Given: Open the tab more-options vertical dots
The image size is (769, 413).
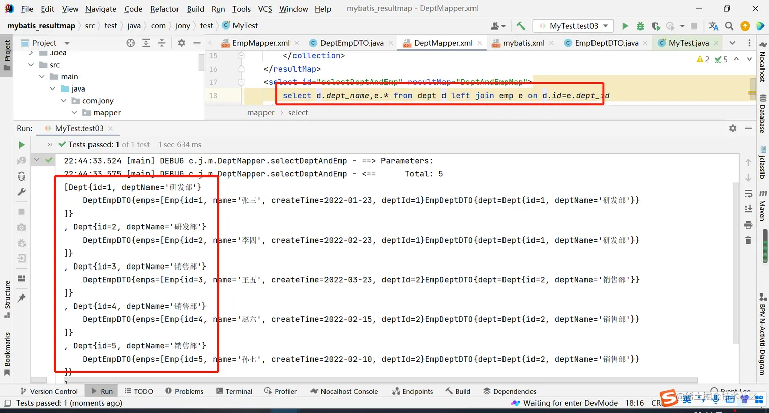Looking at the screenshot, I should point(748,43).
